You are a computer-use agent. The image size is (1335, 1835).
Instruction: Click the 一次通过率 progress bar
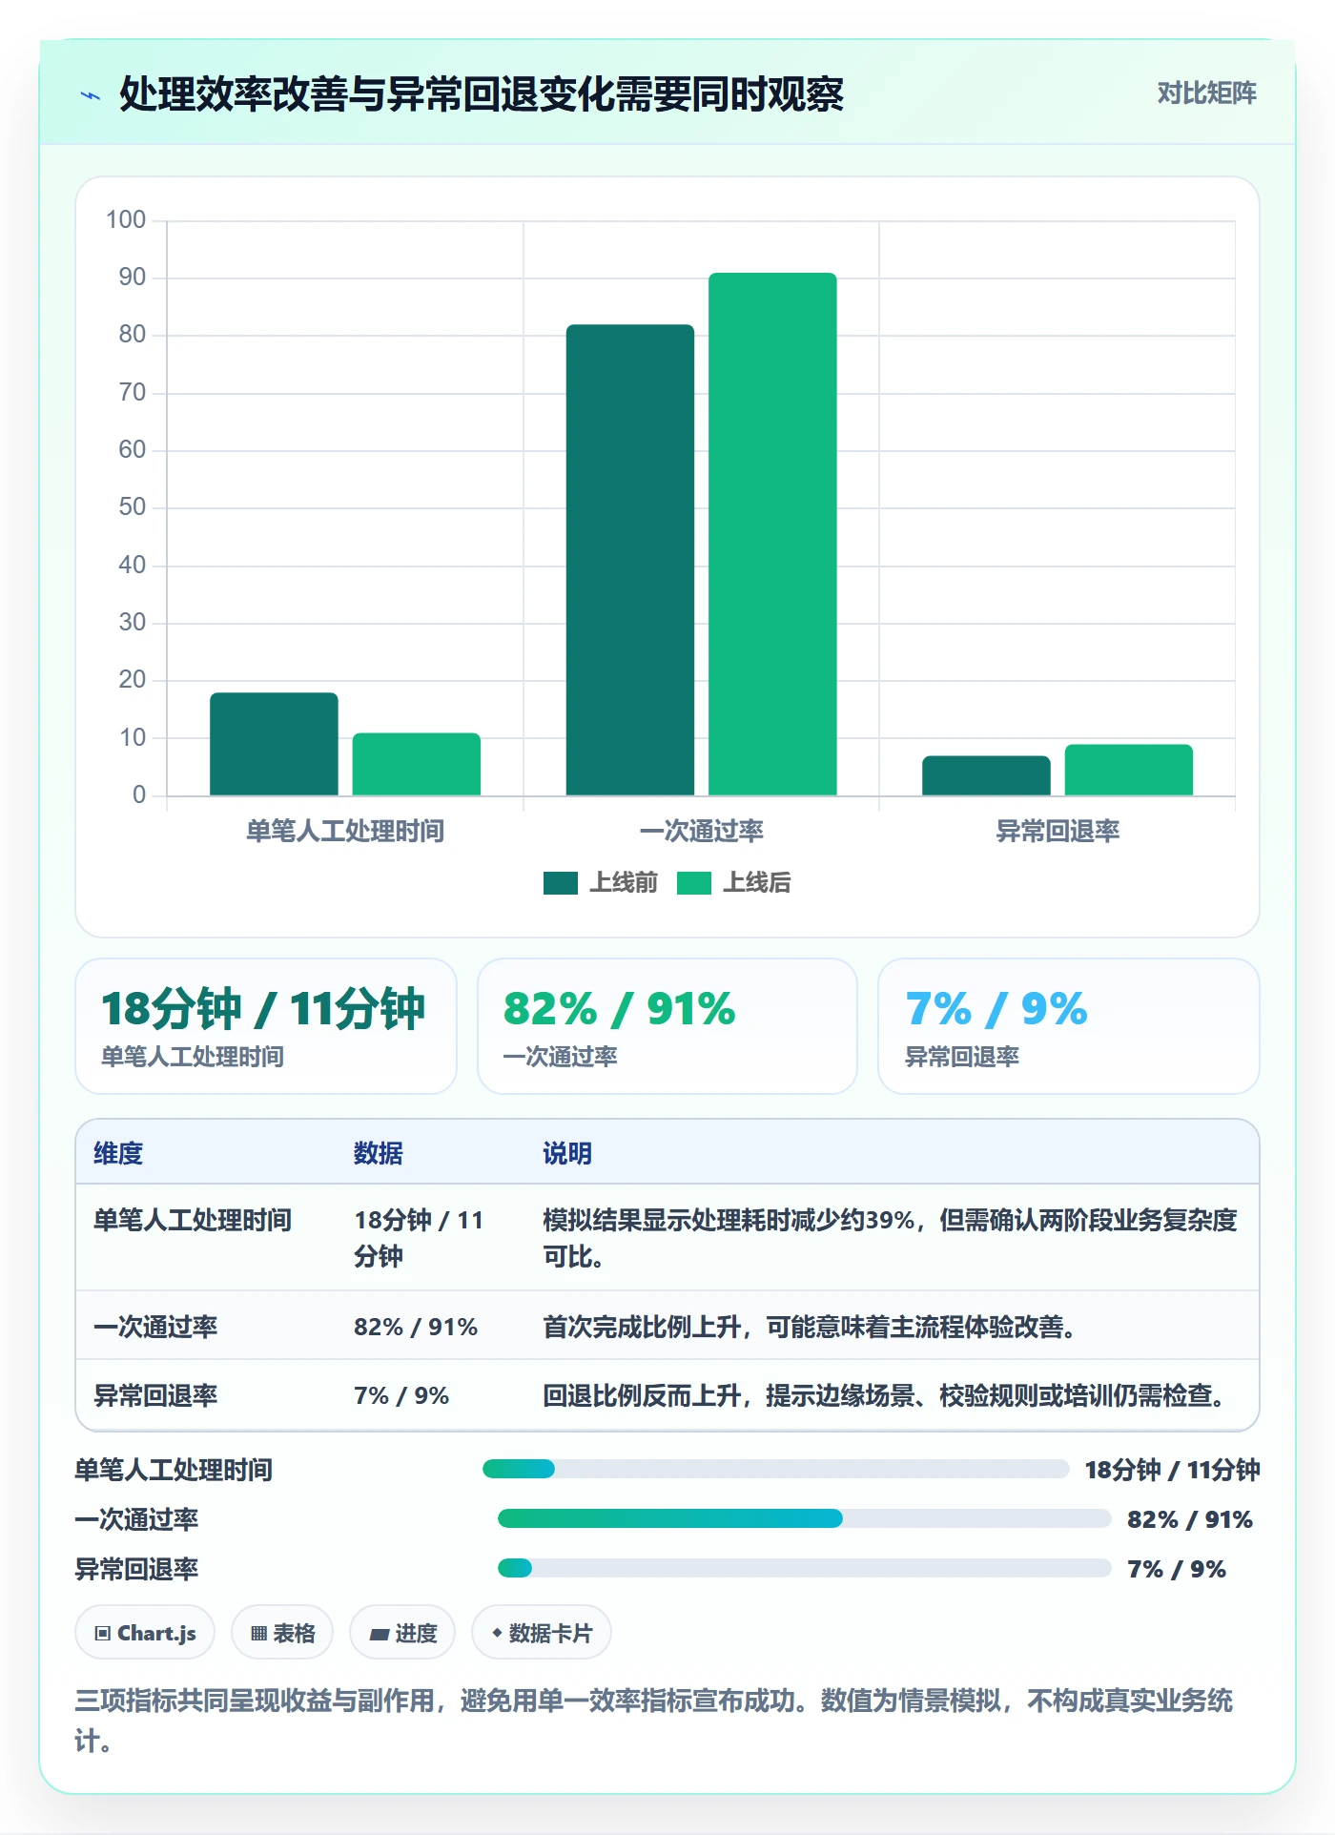pos(804,1518)
